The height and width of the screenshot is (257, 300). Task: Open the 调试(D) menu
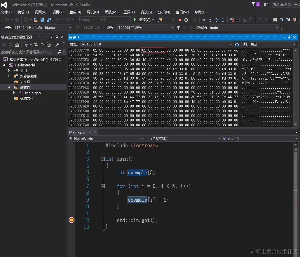coord(93,12)
